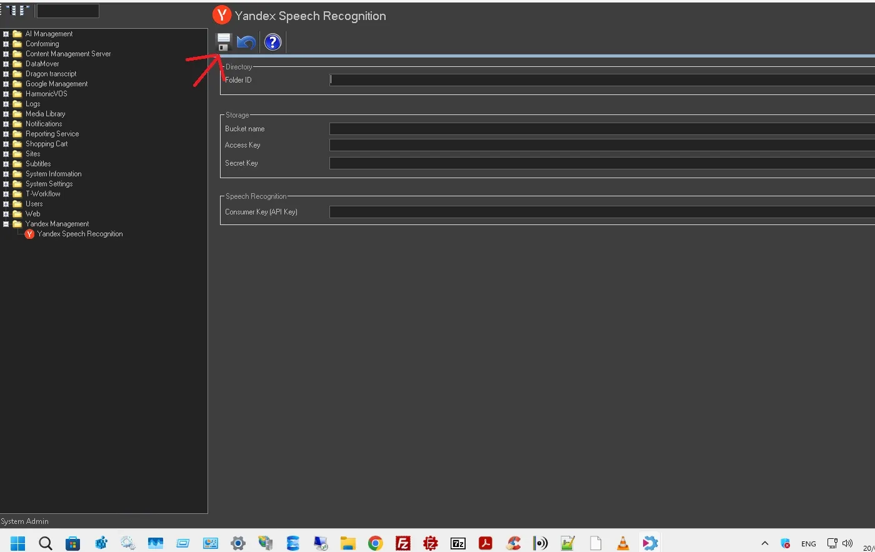The width and height of the screenshot is (875, 552).
Task: Click the blue Undo arrow icon
Action: (246, 43)
